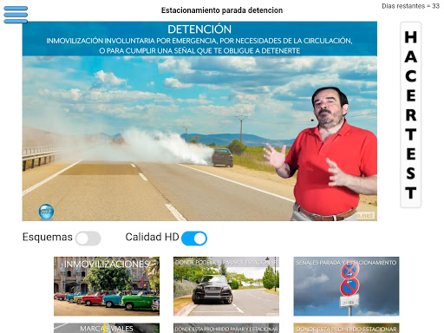Click the main Detención video player
444x333 pixels.
click(x=199, y=121)
